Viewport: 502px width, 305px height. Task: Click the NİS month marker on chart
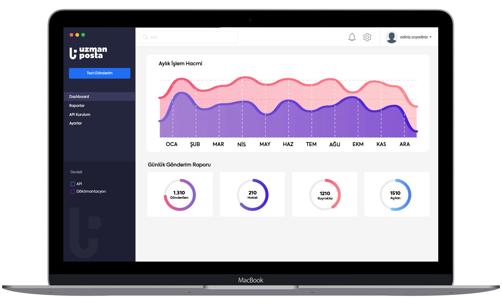(242, 144)
